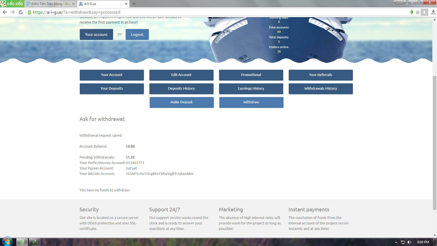Click the Support 24/7 footer heading
This screenshot has height=246, width=437.
click(164, 209)
